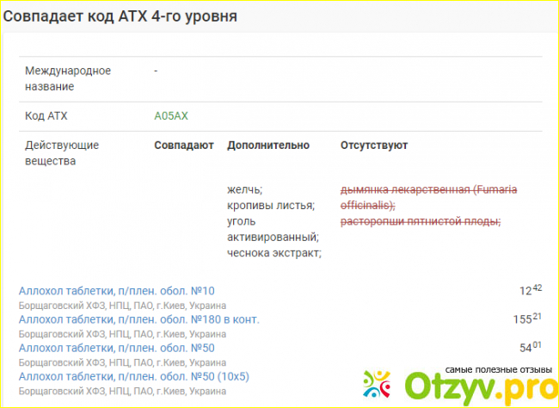This screenshot has height=408, width=559.
Task: Select the 'Отсутствуют' column header
Action: coord(374,145)
